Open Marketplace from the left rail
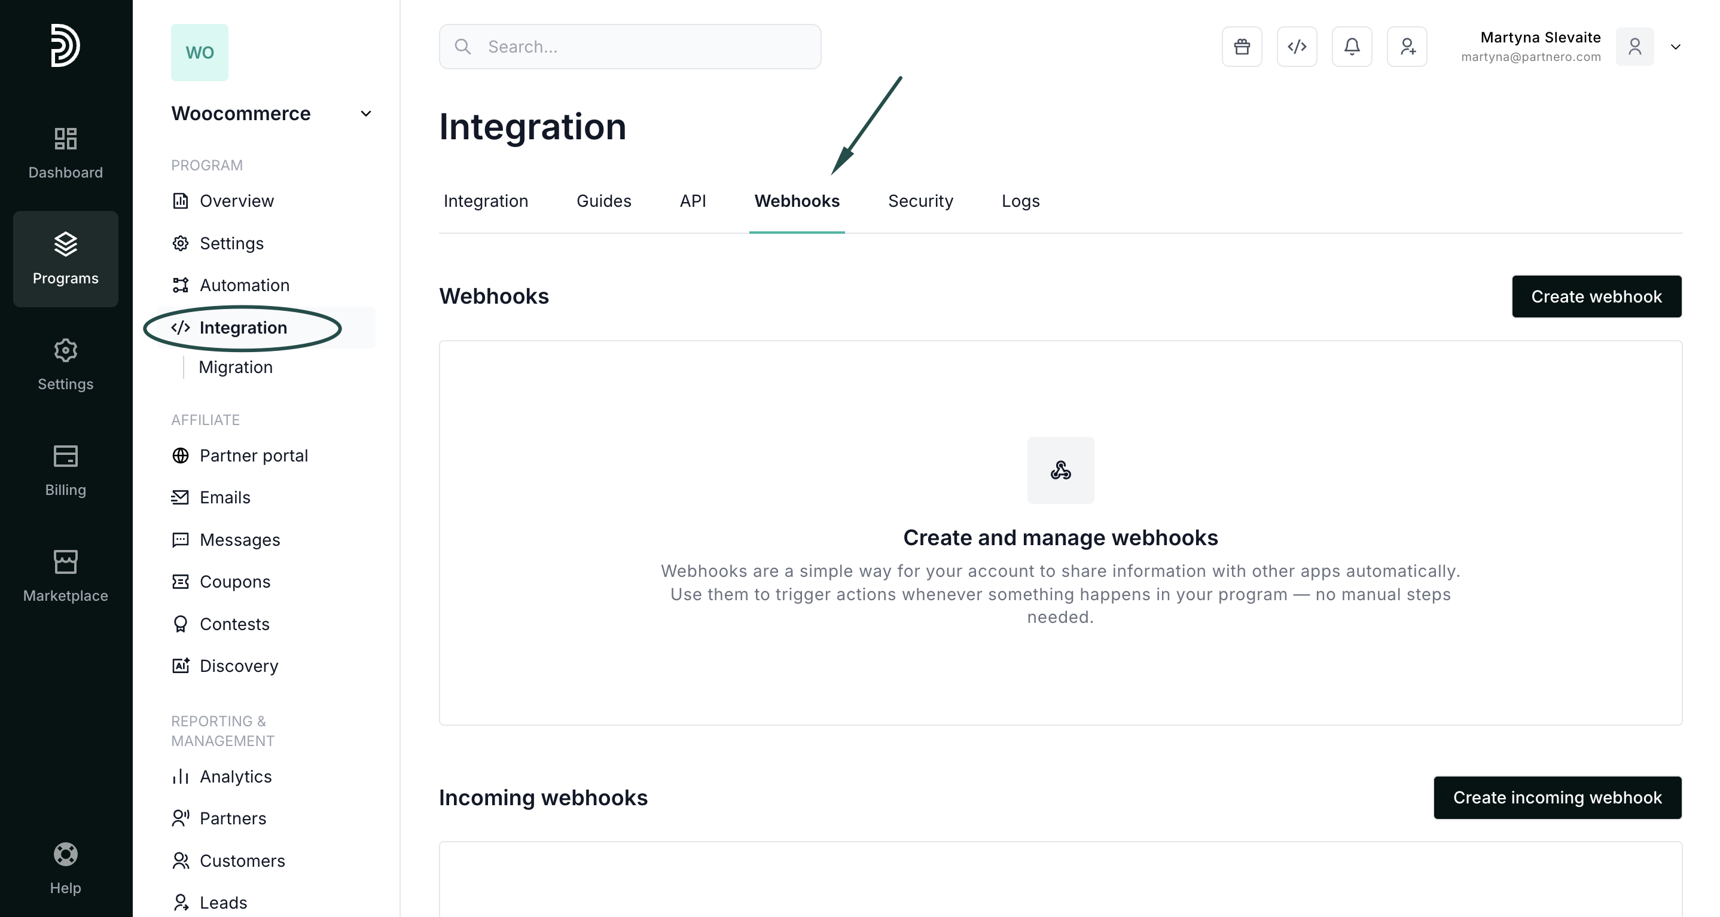The height and width of the screenshot is (917, 1720). [65, 576]
